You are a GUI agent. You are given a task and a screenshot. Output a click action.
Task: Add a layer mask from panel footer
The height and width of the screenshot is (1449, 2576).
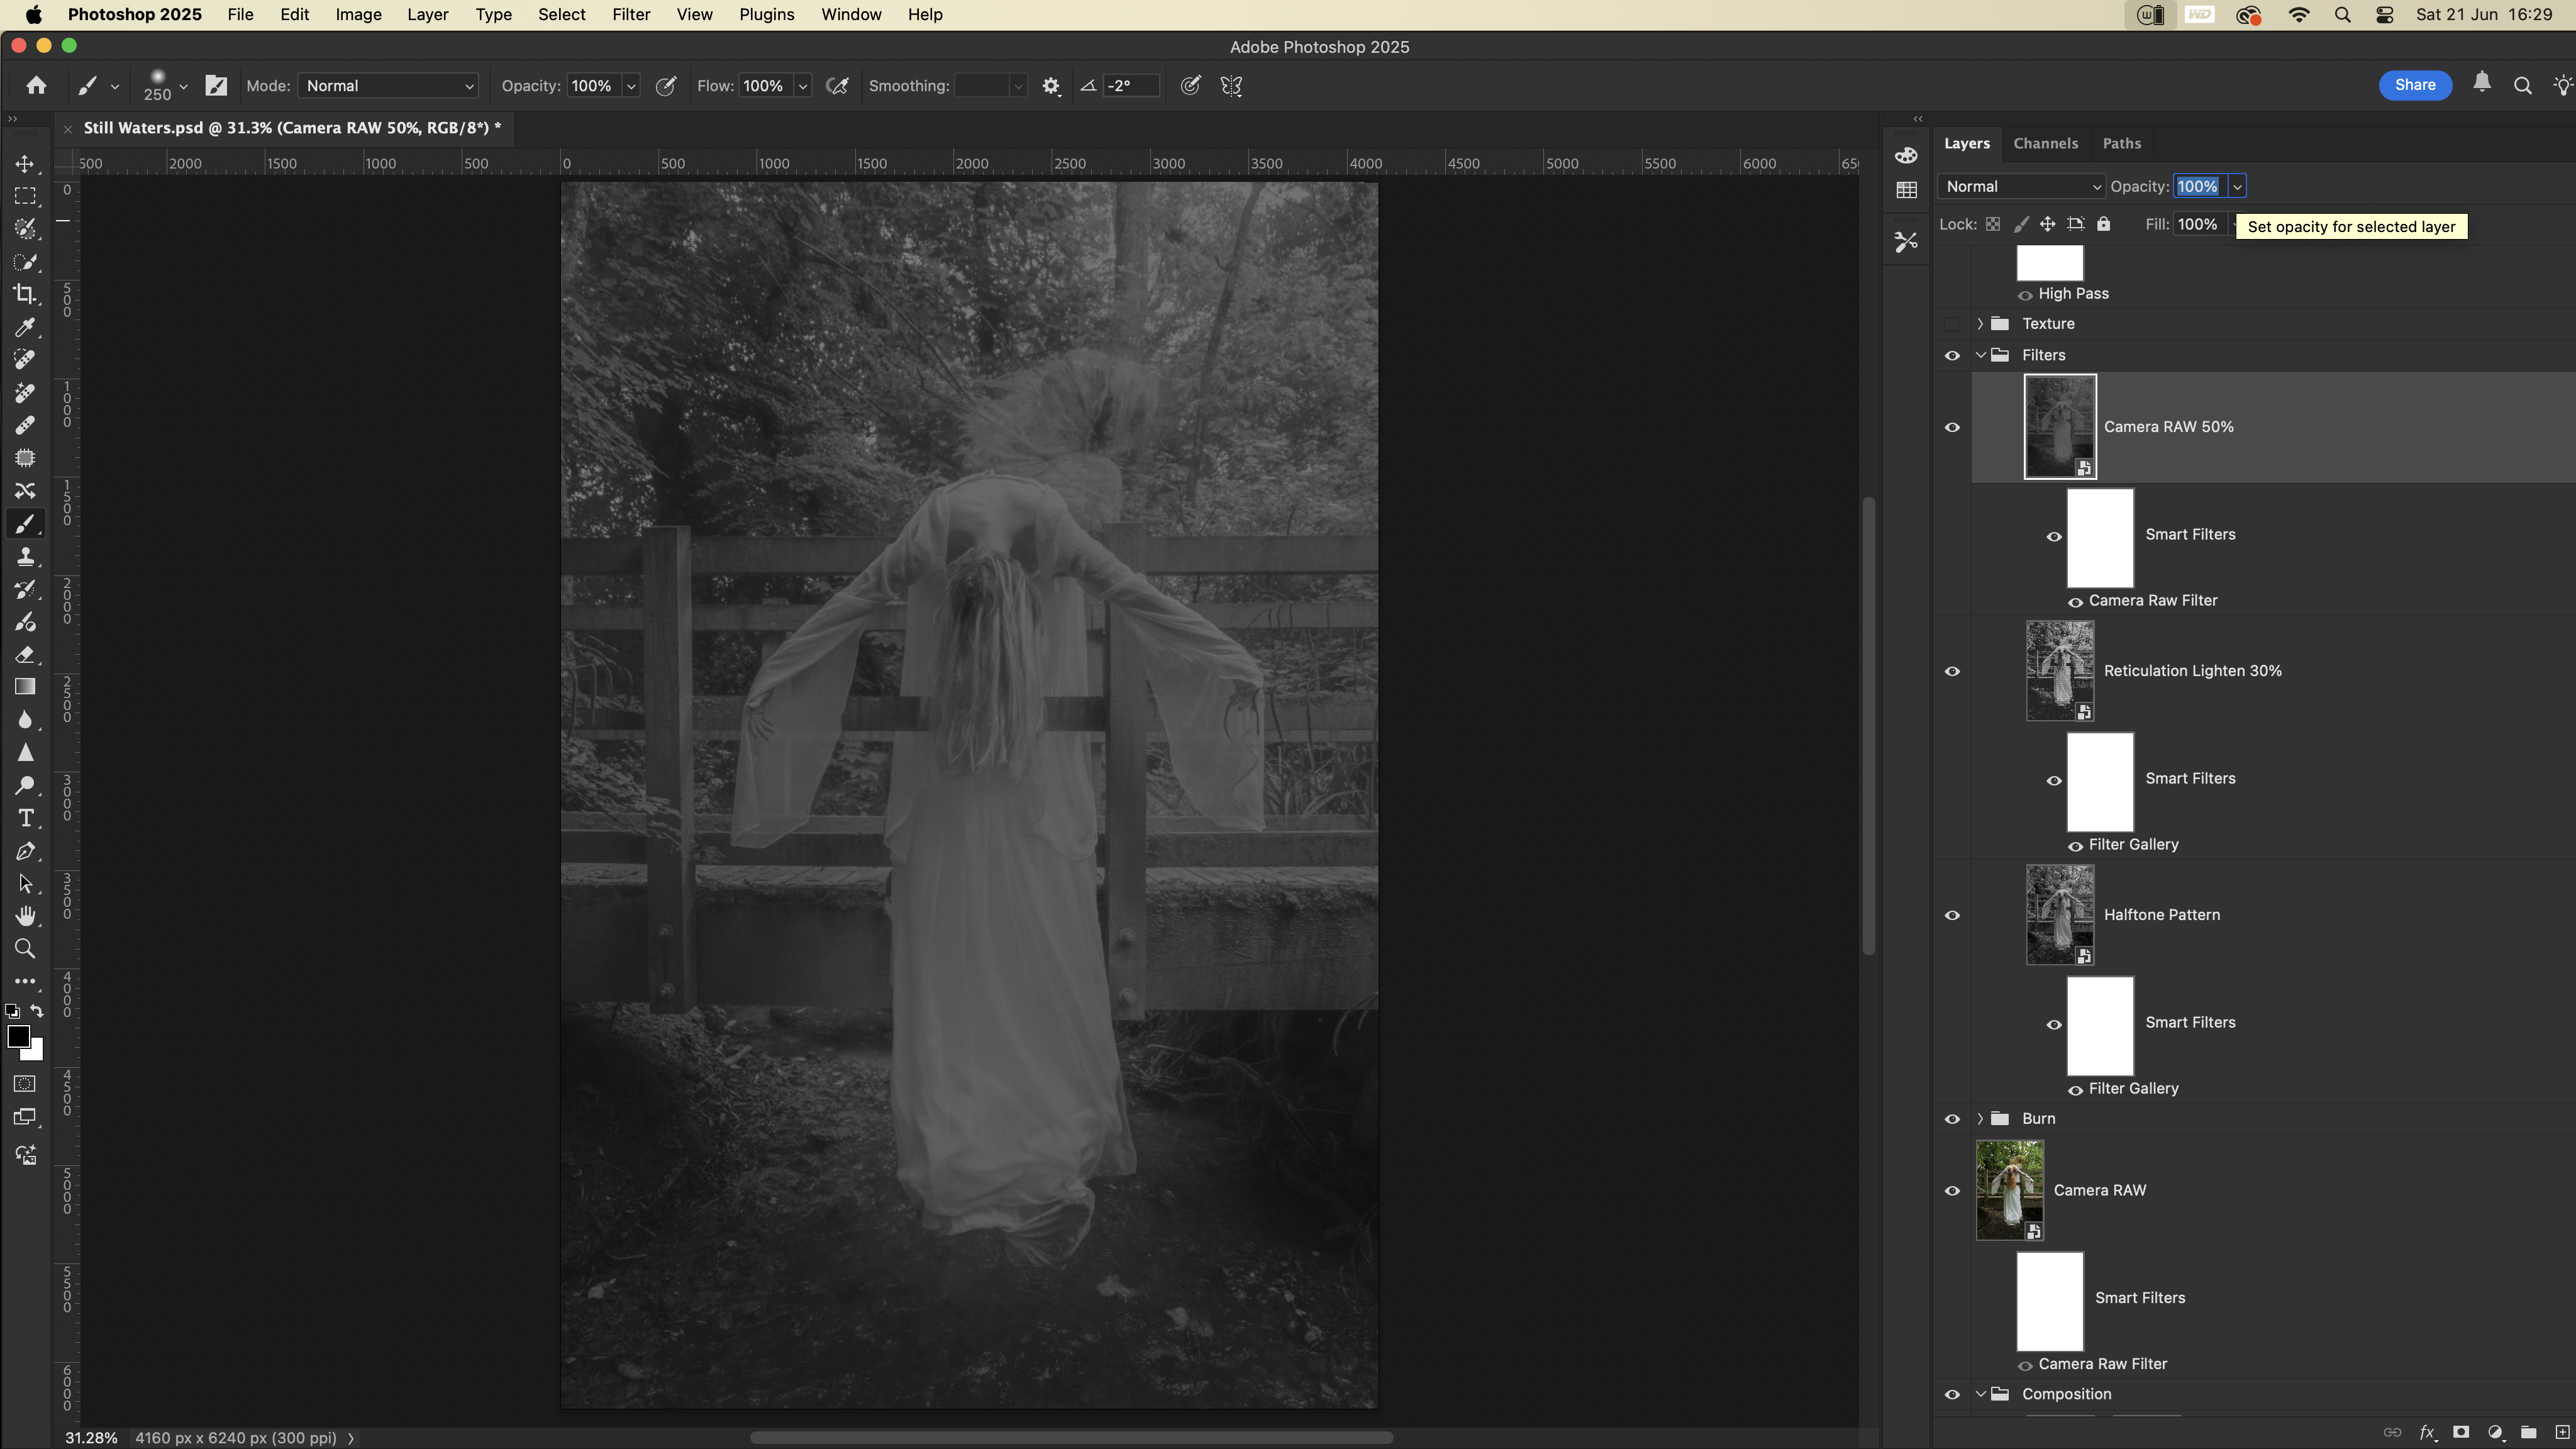pos(2461,1432)
